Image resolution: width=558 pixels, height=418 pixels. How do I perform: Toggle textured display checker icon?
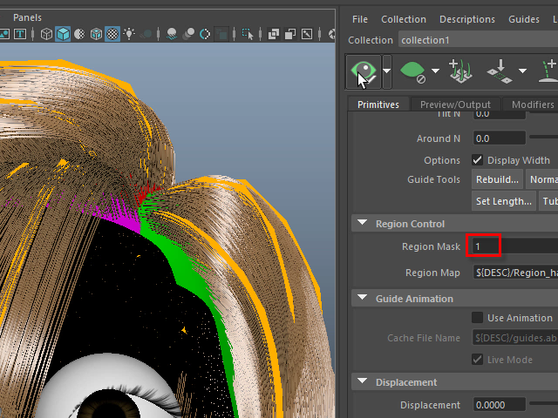point(112,34)
